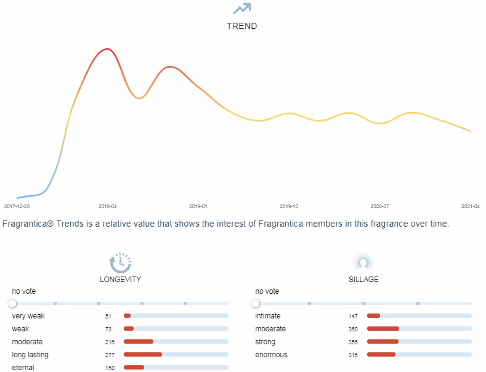Select the 'enormous' sillage vote bar
This screenshot has width=486, height=372.
(x=419, y=355)
